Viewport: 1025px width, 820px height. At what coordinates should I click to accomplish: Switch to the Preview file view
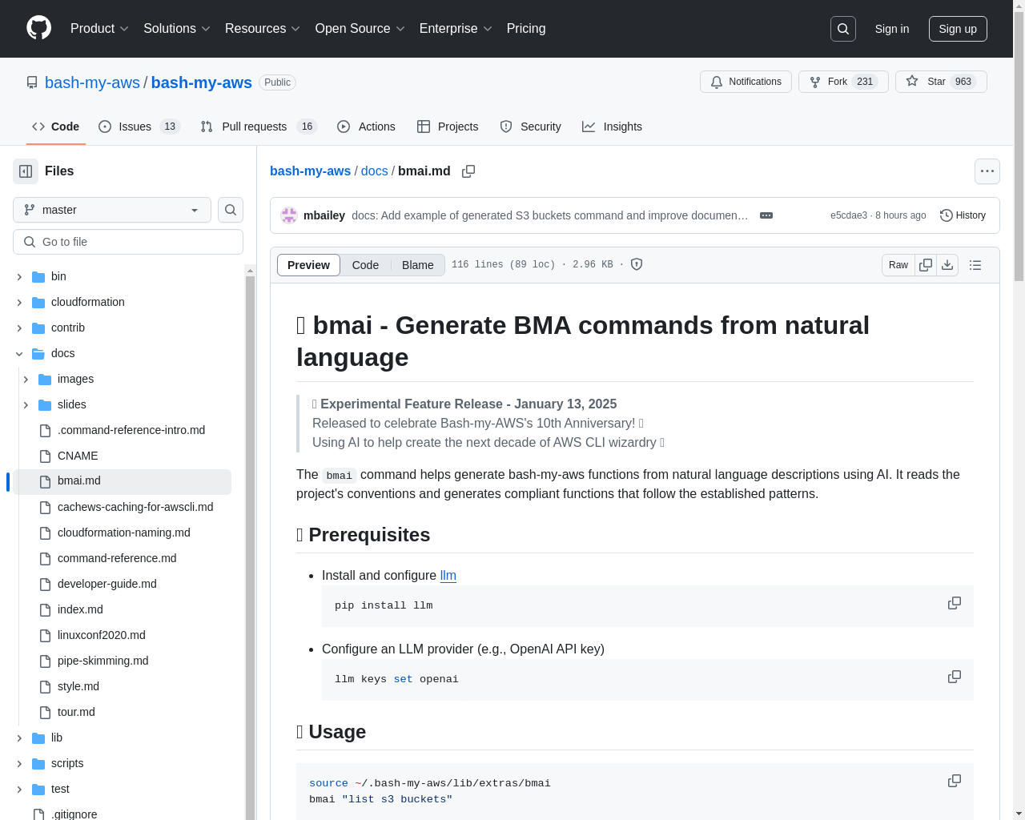[308, 265]
